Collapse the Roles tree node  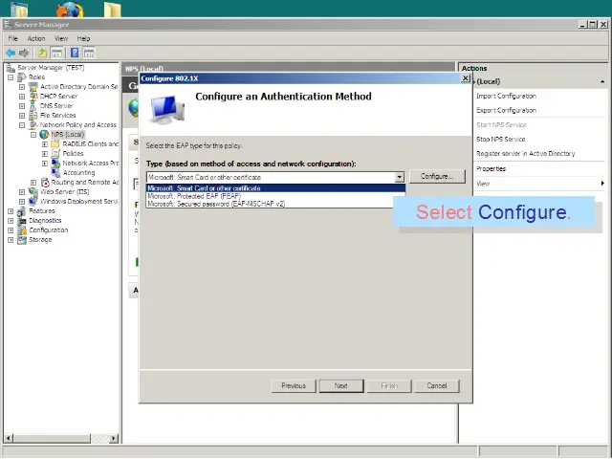pos(11,77)
